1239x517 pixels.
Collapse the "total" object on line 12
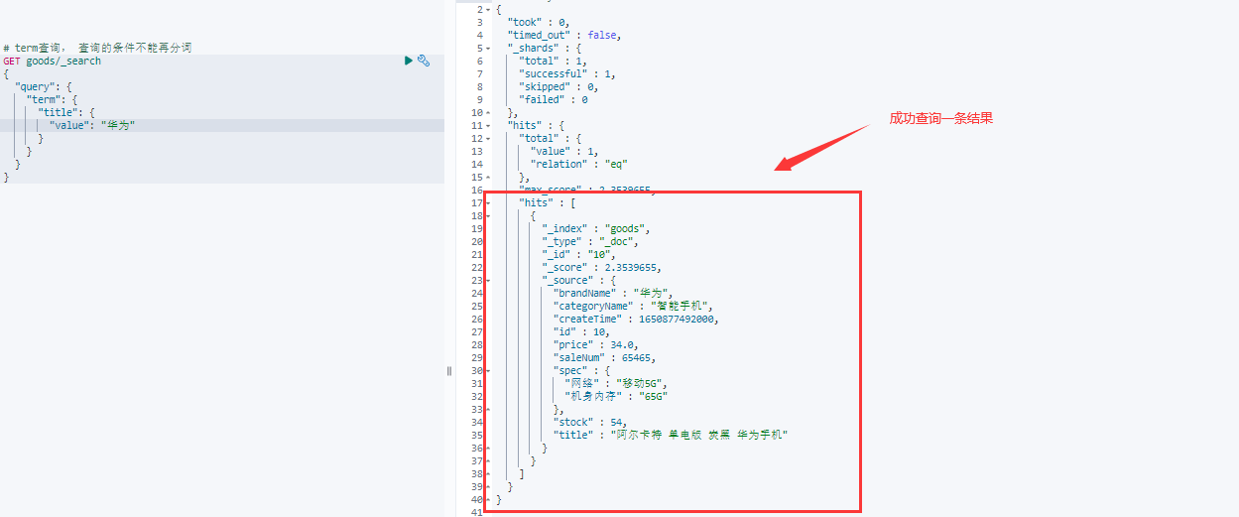pos(487,138)
